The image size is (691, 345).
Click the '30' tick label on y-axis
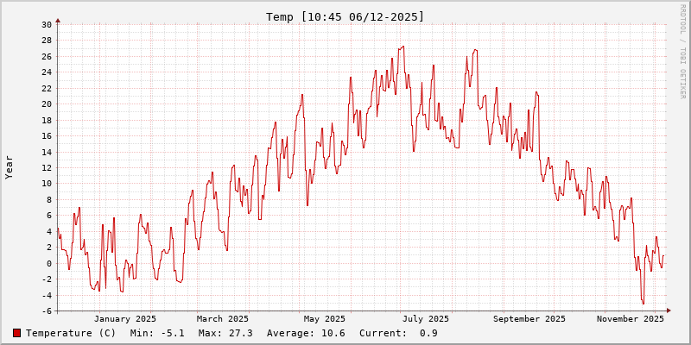(x=46, y=24)
